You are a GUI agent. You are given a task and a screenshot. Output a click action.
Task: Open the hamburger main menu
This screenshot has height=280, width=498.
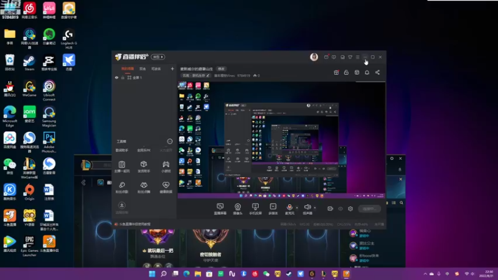pos(357,57)
